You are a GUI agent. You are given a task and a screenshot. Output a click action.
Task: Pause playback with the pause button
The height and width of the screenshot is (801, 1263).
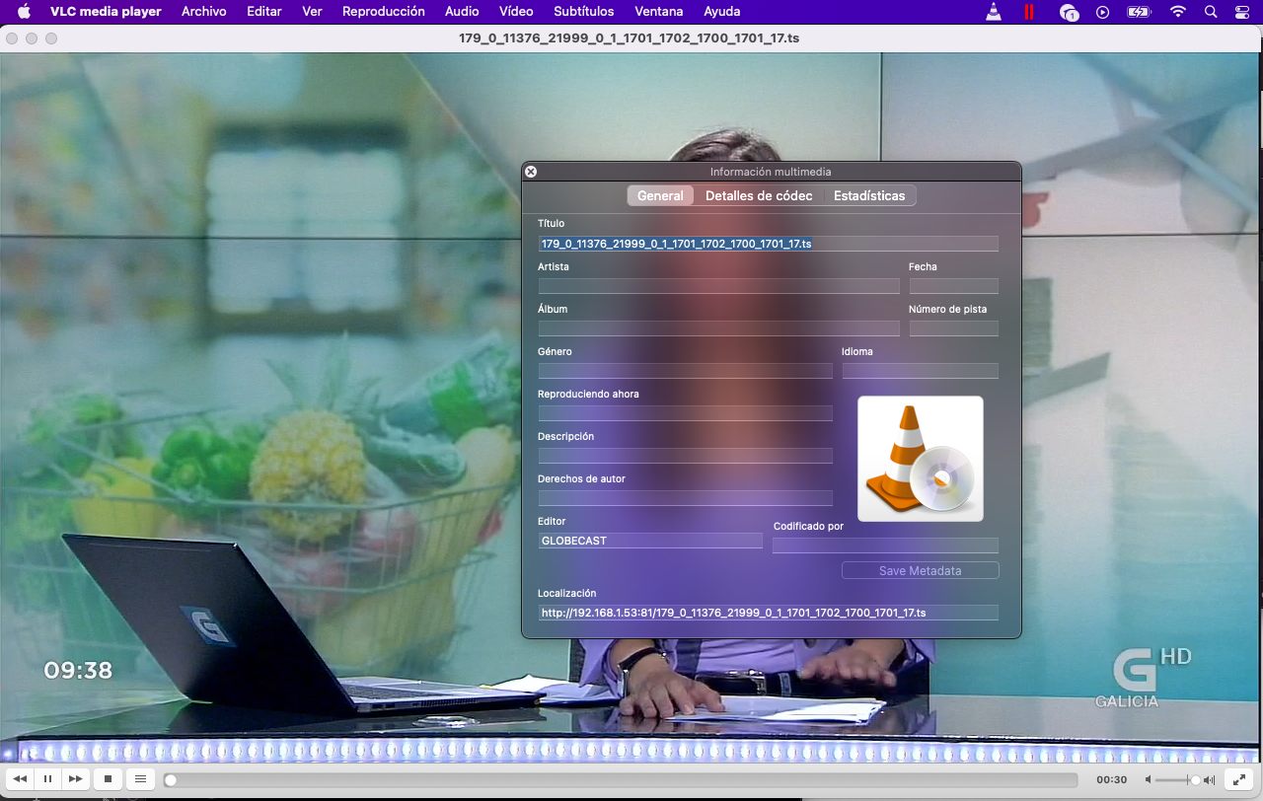[47, 779]
